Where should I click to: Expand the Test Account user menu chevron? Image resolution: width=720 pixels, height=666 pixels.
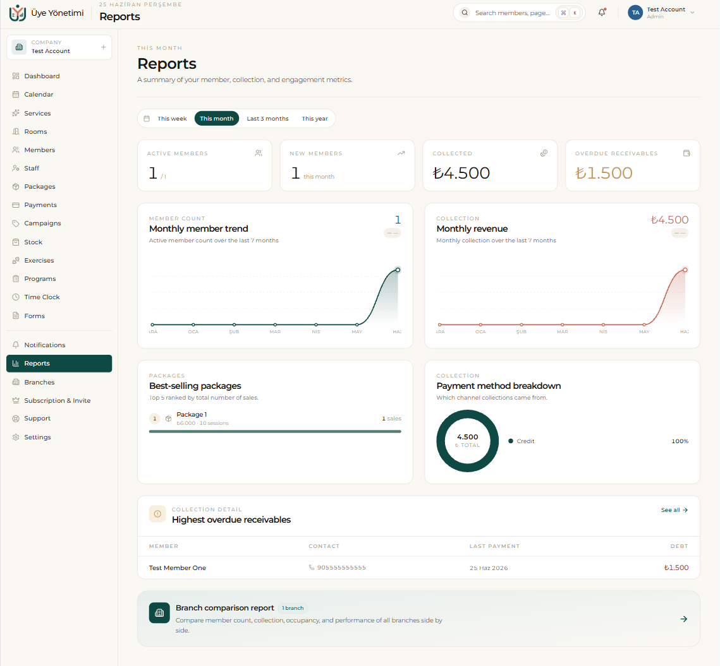[x=692, y=13]
